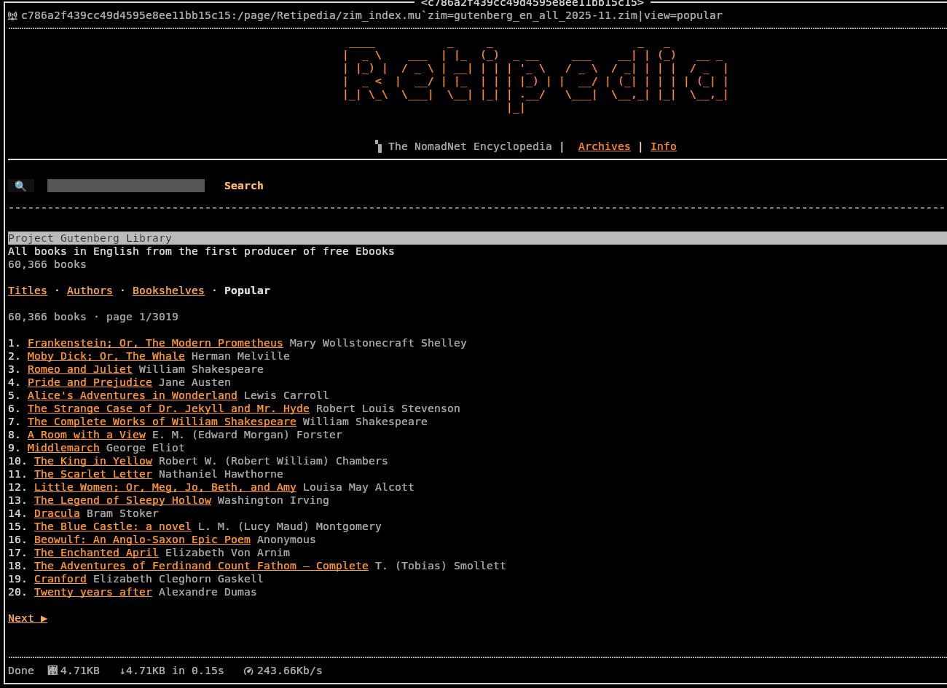Click author name Robert Louis Stevenson
The width and height of the screenshot is (947, 688).
[388, 408]
